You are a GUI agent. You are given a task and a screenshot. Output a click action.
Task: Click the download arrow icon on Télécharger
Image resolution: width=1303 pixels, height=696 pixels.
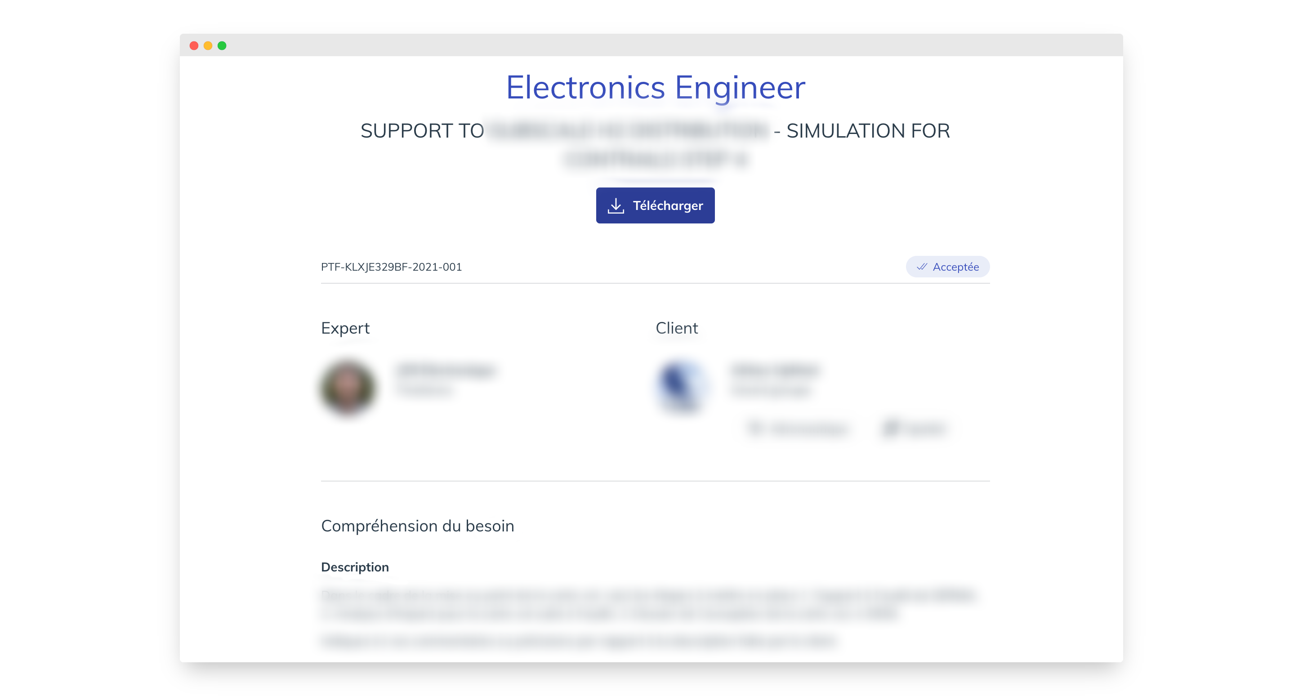(x=616, y=206)
